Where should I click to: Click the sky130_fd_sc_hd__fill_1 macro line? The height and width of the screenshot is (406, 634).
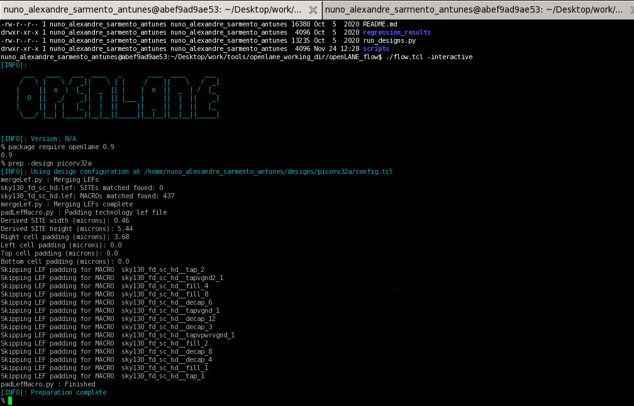click(104, 368)
